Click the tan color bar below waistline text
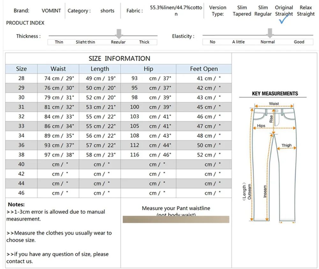The width and height of the screenshot is (319, 269). 176,220
